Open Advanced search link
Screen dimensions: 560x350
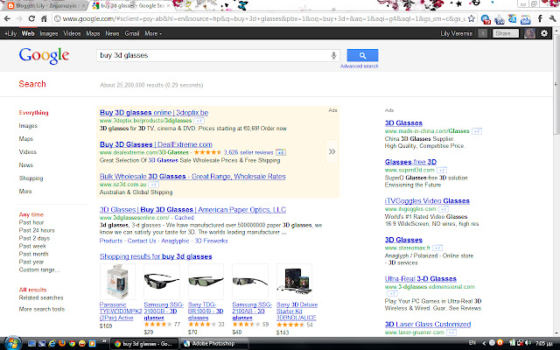(x=360, y=66)
